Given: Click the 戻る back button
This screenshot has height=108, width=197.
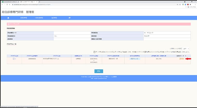Looking at the screenshot, I should point(99,71).
